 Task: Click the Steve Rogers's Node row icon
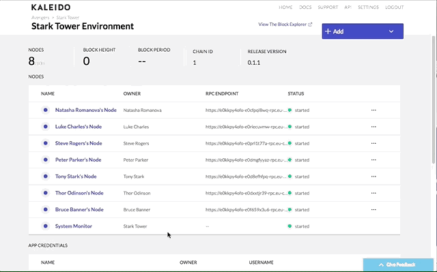click(45, 143)
